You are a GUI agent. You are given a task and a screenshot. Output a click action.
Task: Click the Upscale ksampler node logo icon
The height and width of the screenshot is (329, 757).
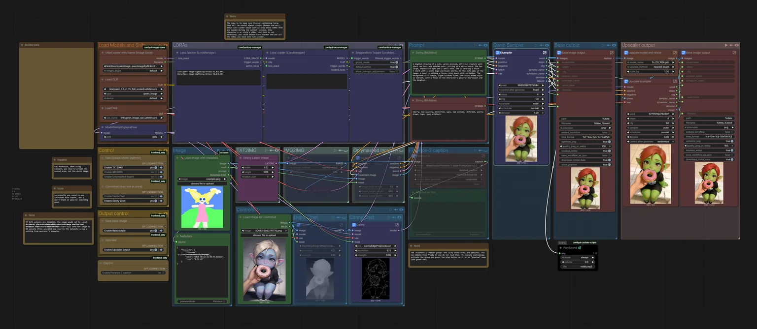(626, 81)
